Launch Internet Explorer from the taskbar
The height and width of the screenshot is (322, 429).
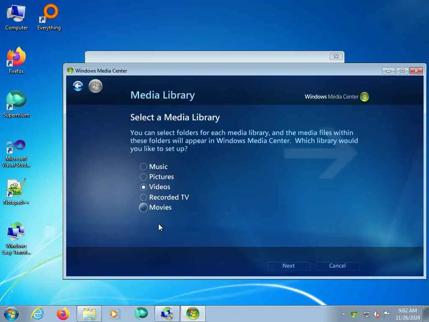[x=37, y=314]
